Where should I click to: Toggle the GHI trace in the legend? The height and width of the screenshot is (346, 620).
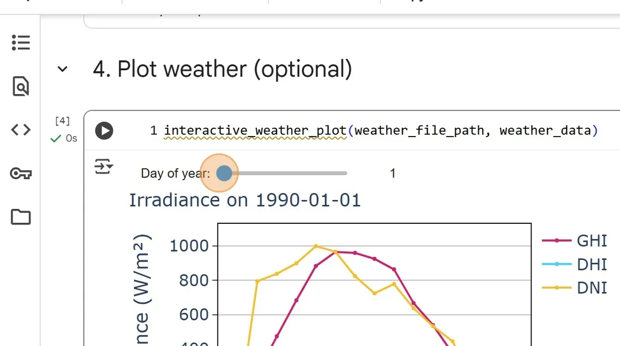591,240
